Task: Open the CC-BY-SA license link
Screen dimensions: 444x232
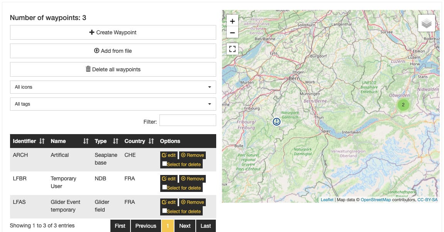Action: pyautogui.click(x=427, y=200)
